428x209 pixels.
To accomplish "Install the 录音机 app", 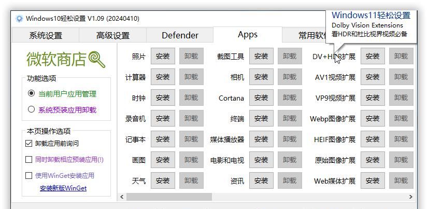I will pyautogui.click(x=163, y=119).
